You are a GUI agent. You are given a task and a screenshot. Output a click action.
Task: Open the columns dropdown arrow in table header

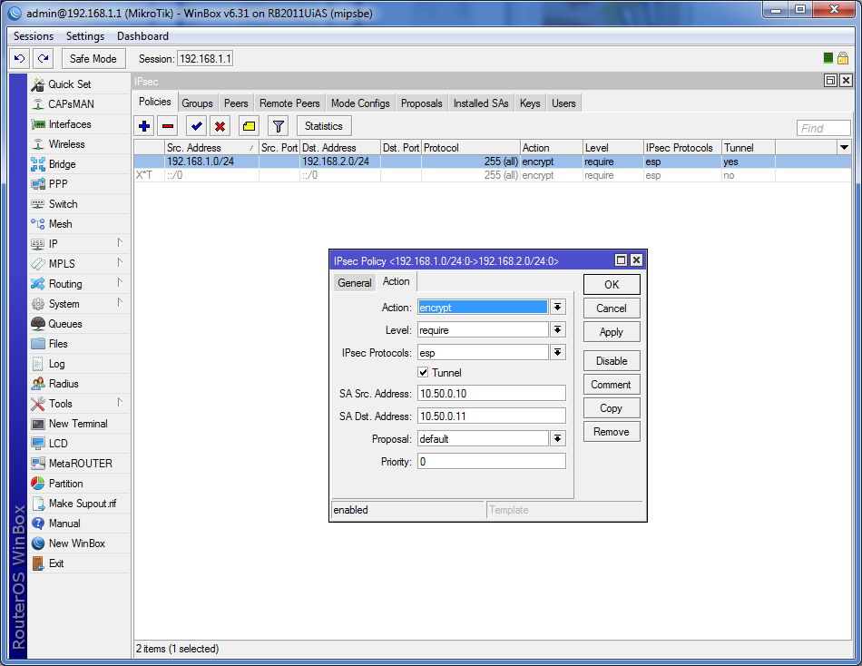[844, 147]
